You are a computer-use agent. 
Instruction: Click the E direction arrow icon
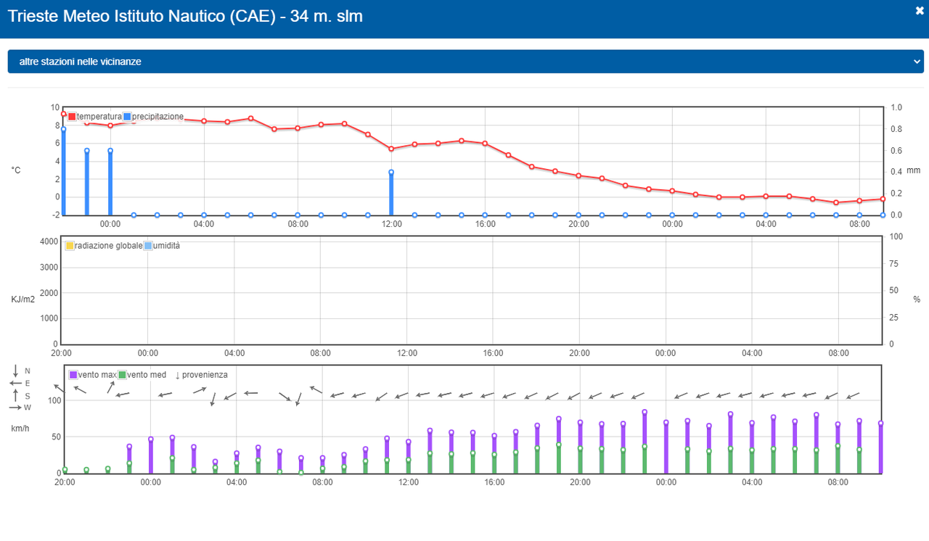tap(16, 383)
